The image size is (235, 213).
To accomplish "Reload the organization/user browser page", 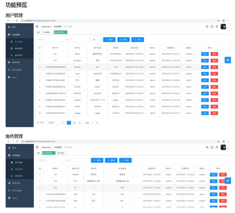I will pos(17,21).
